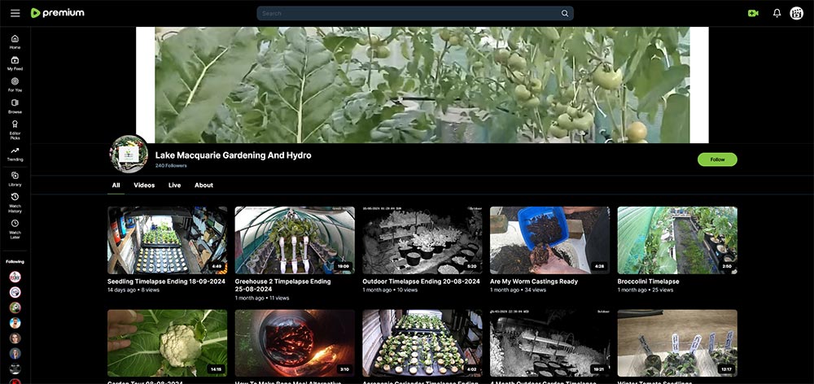This screenshot has height=384, width=814.
Task: Open fourth followed channel avatar under Following
Action: [15, 323]
